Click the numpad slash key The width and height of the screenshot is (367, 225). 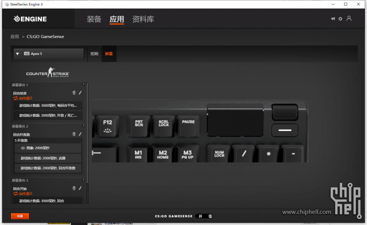point(244,154)
